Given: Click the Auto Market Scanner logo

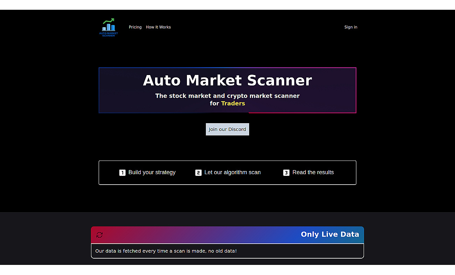Looking at the screenshot, I should [x=108, y=28].
